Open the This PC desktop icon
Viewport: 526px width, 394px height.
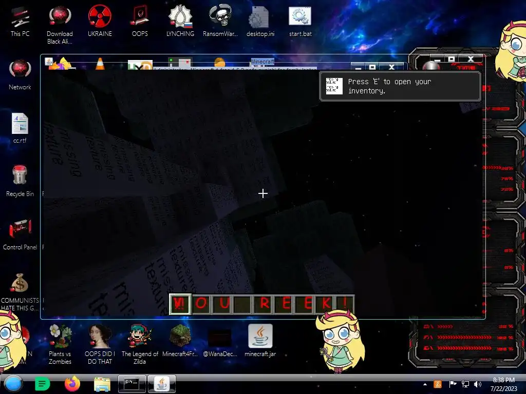[20, 22]
